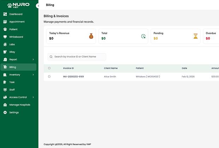This screenshot has width=219, height=148.
Task: Collapse the sidebar with the arrow button
Action: click(38, 6)
